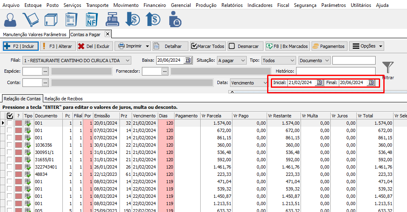Click the NF invoice icon

91,19
